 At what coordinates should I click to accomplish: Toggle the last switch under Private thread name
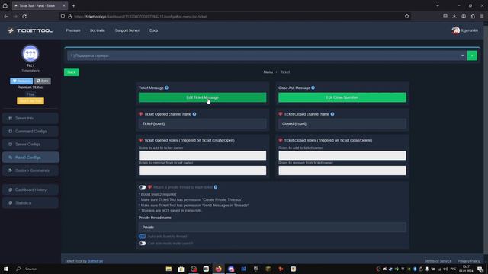coord(143,244)
